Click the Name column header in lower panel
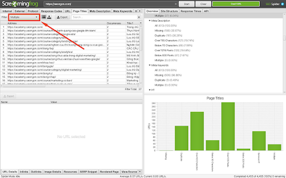The width and height of the screenshot is (286, 178). click(25, 102)
